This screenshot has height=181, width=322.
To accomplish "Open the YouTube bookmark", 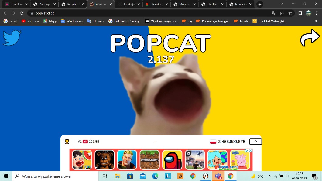I will pyautogui.click(x=30, y=21).
